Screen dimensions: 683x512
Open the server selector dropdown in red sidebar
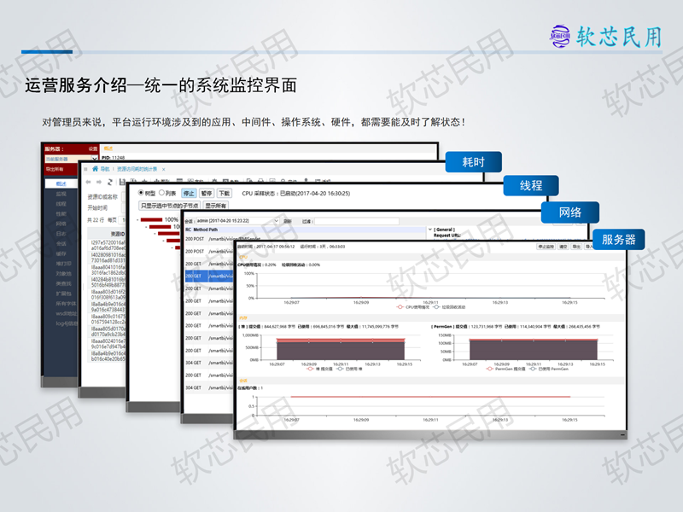(71, 159)
